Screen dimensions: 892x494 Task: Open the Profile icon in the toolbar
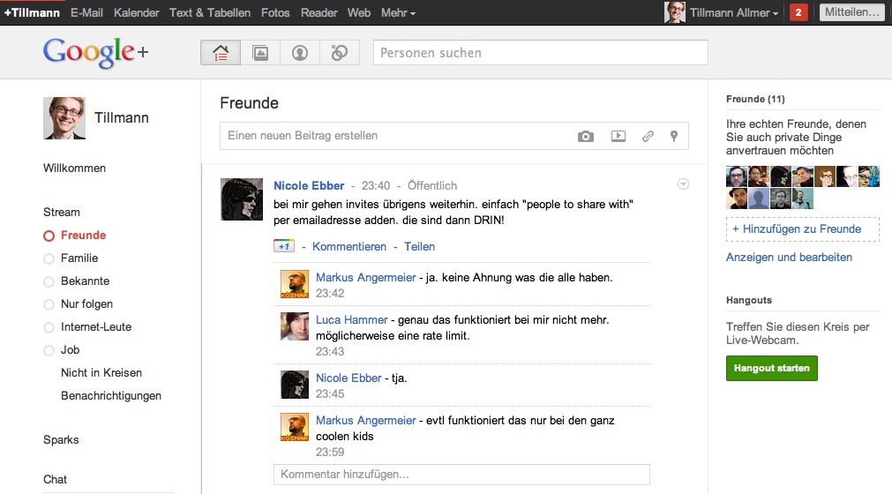[x=300, y=53]
